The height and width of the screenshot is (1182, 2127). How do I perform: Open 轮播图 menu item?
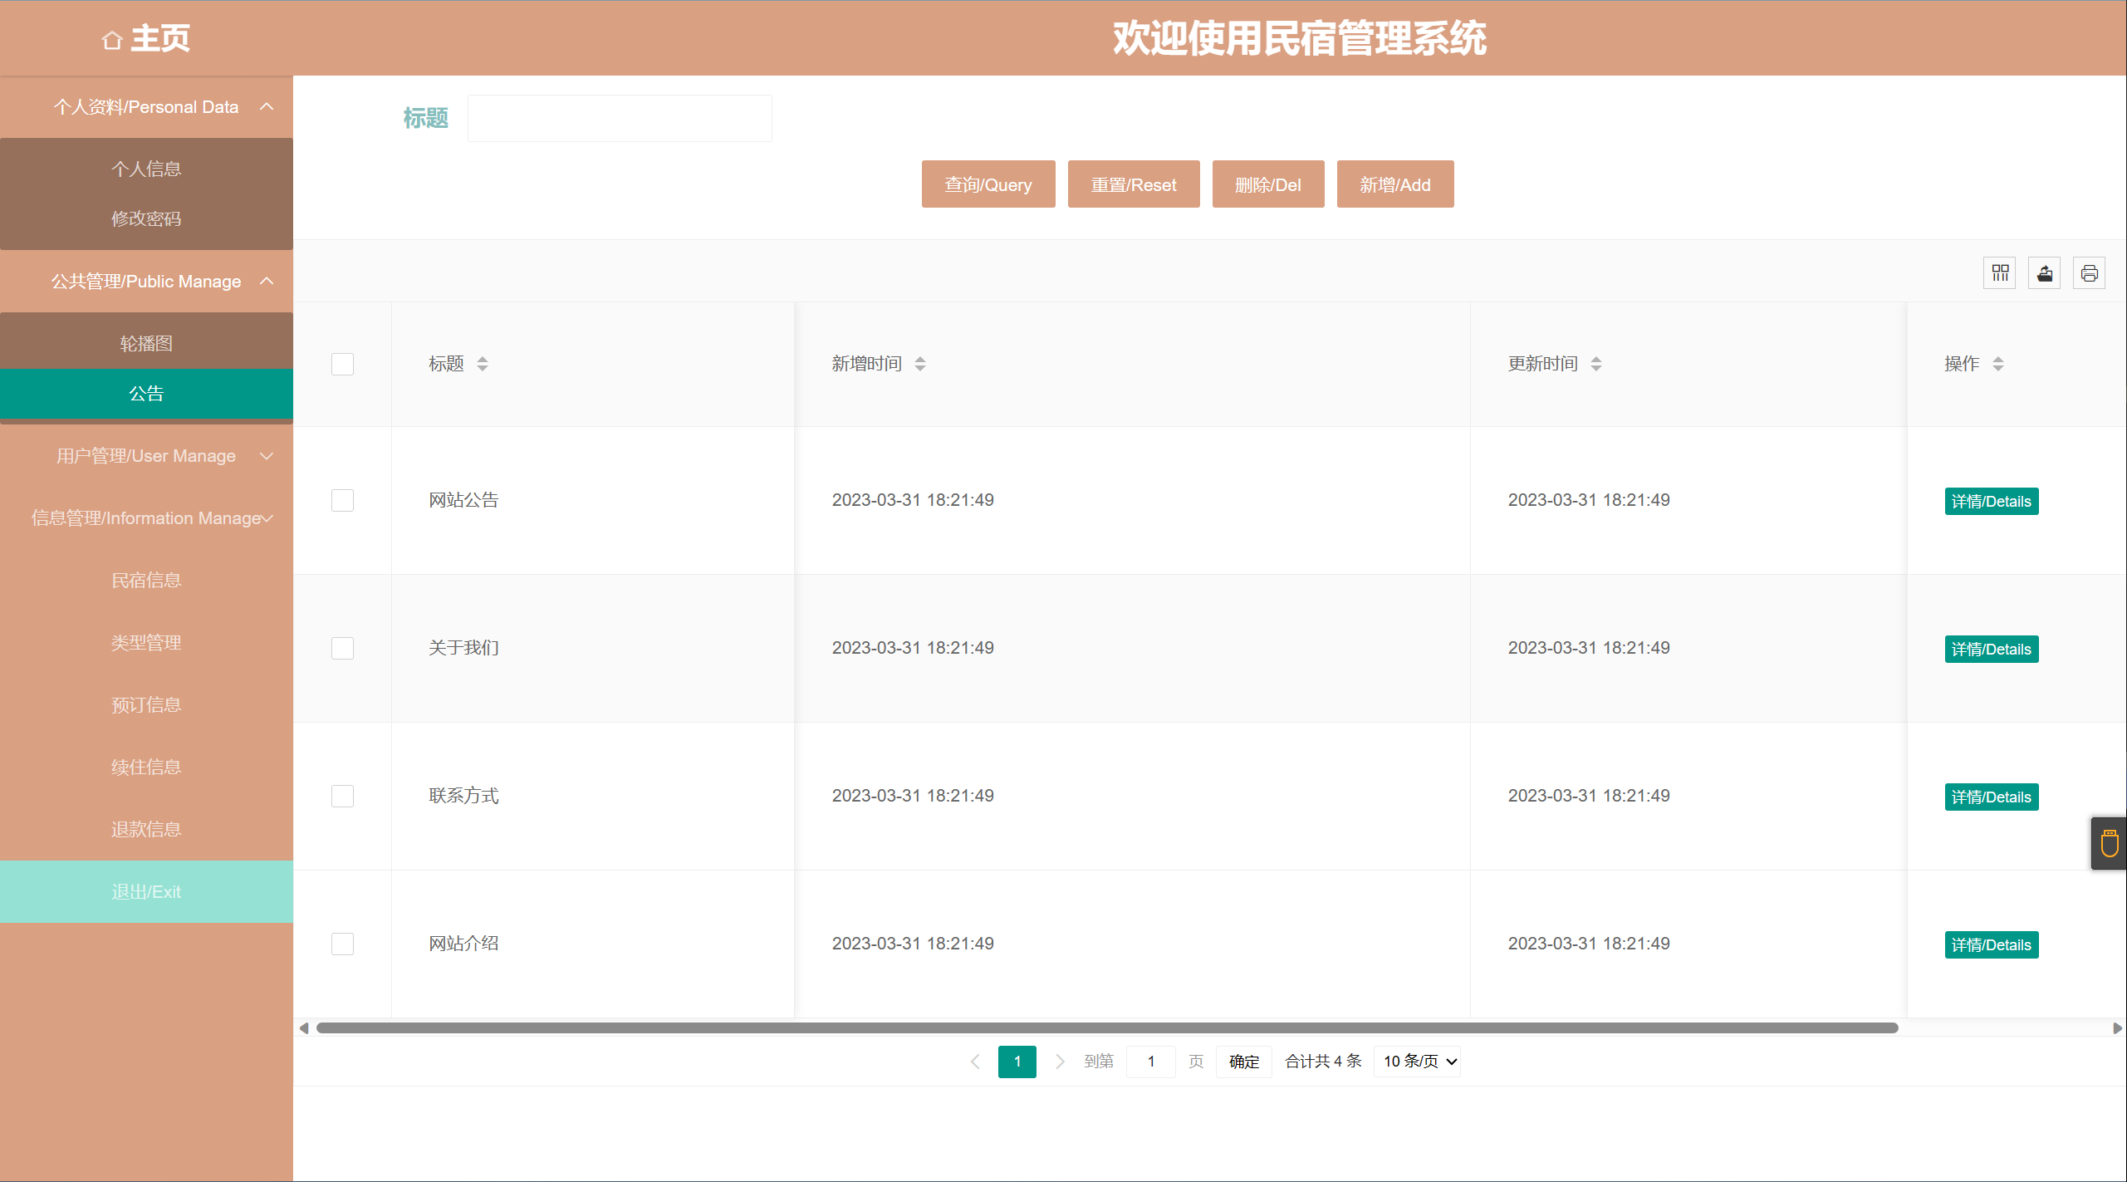146,343
